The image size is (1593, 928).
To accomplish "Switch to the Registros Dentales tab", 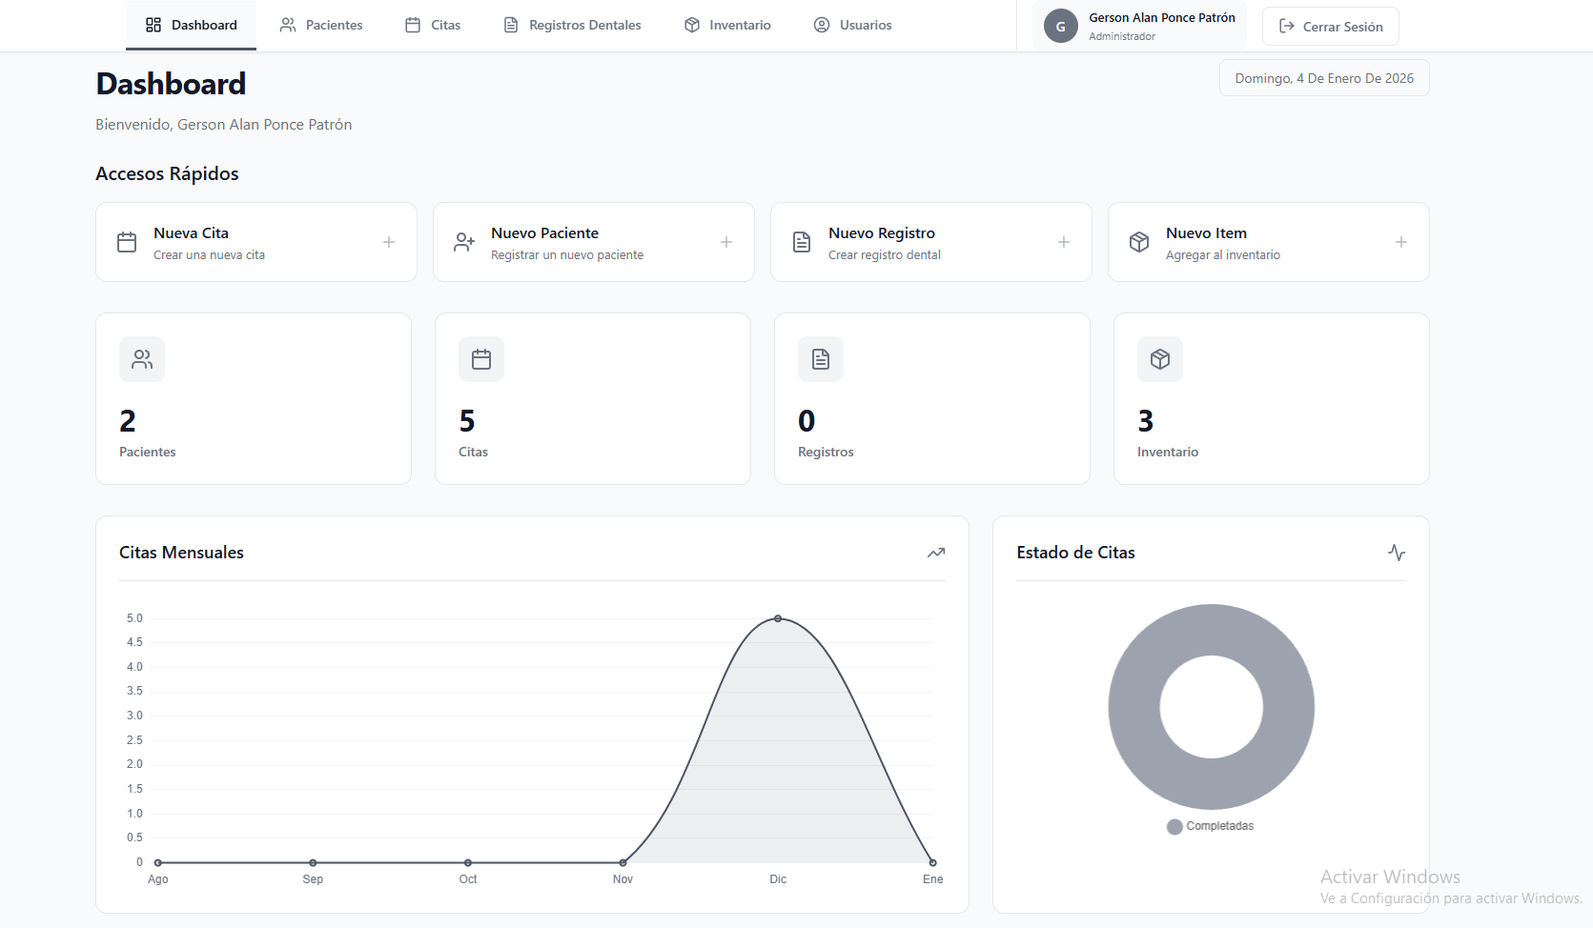I will [572, 26].
